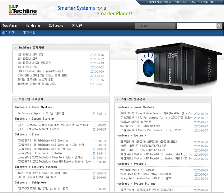Open [2012.06.05]Power Update Session 자료
Screen dimensions: 224x193
click(156, 113)
